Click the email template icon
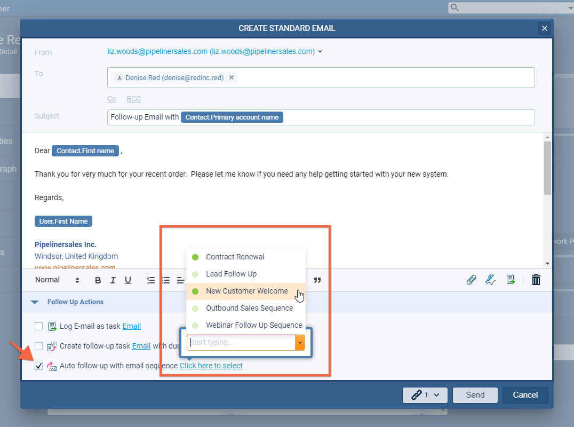This screenshot has height=427, width=574. coord(511,280)
